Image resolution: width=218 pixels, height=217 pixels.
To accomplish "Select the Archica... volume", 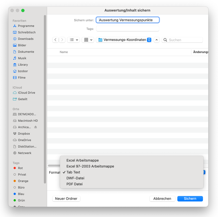I will point(22,127).
